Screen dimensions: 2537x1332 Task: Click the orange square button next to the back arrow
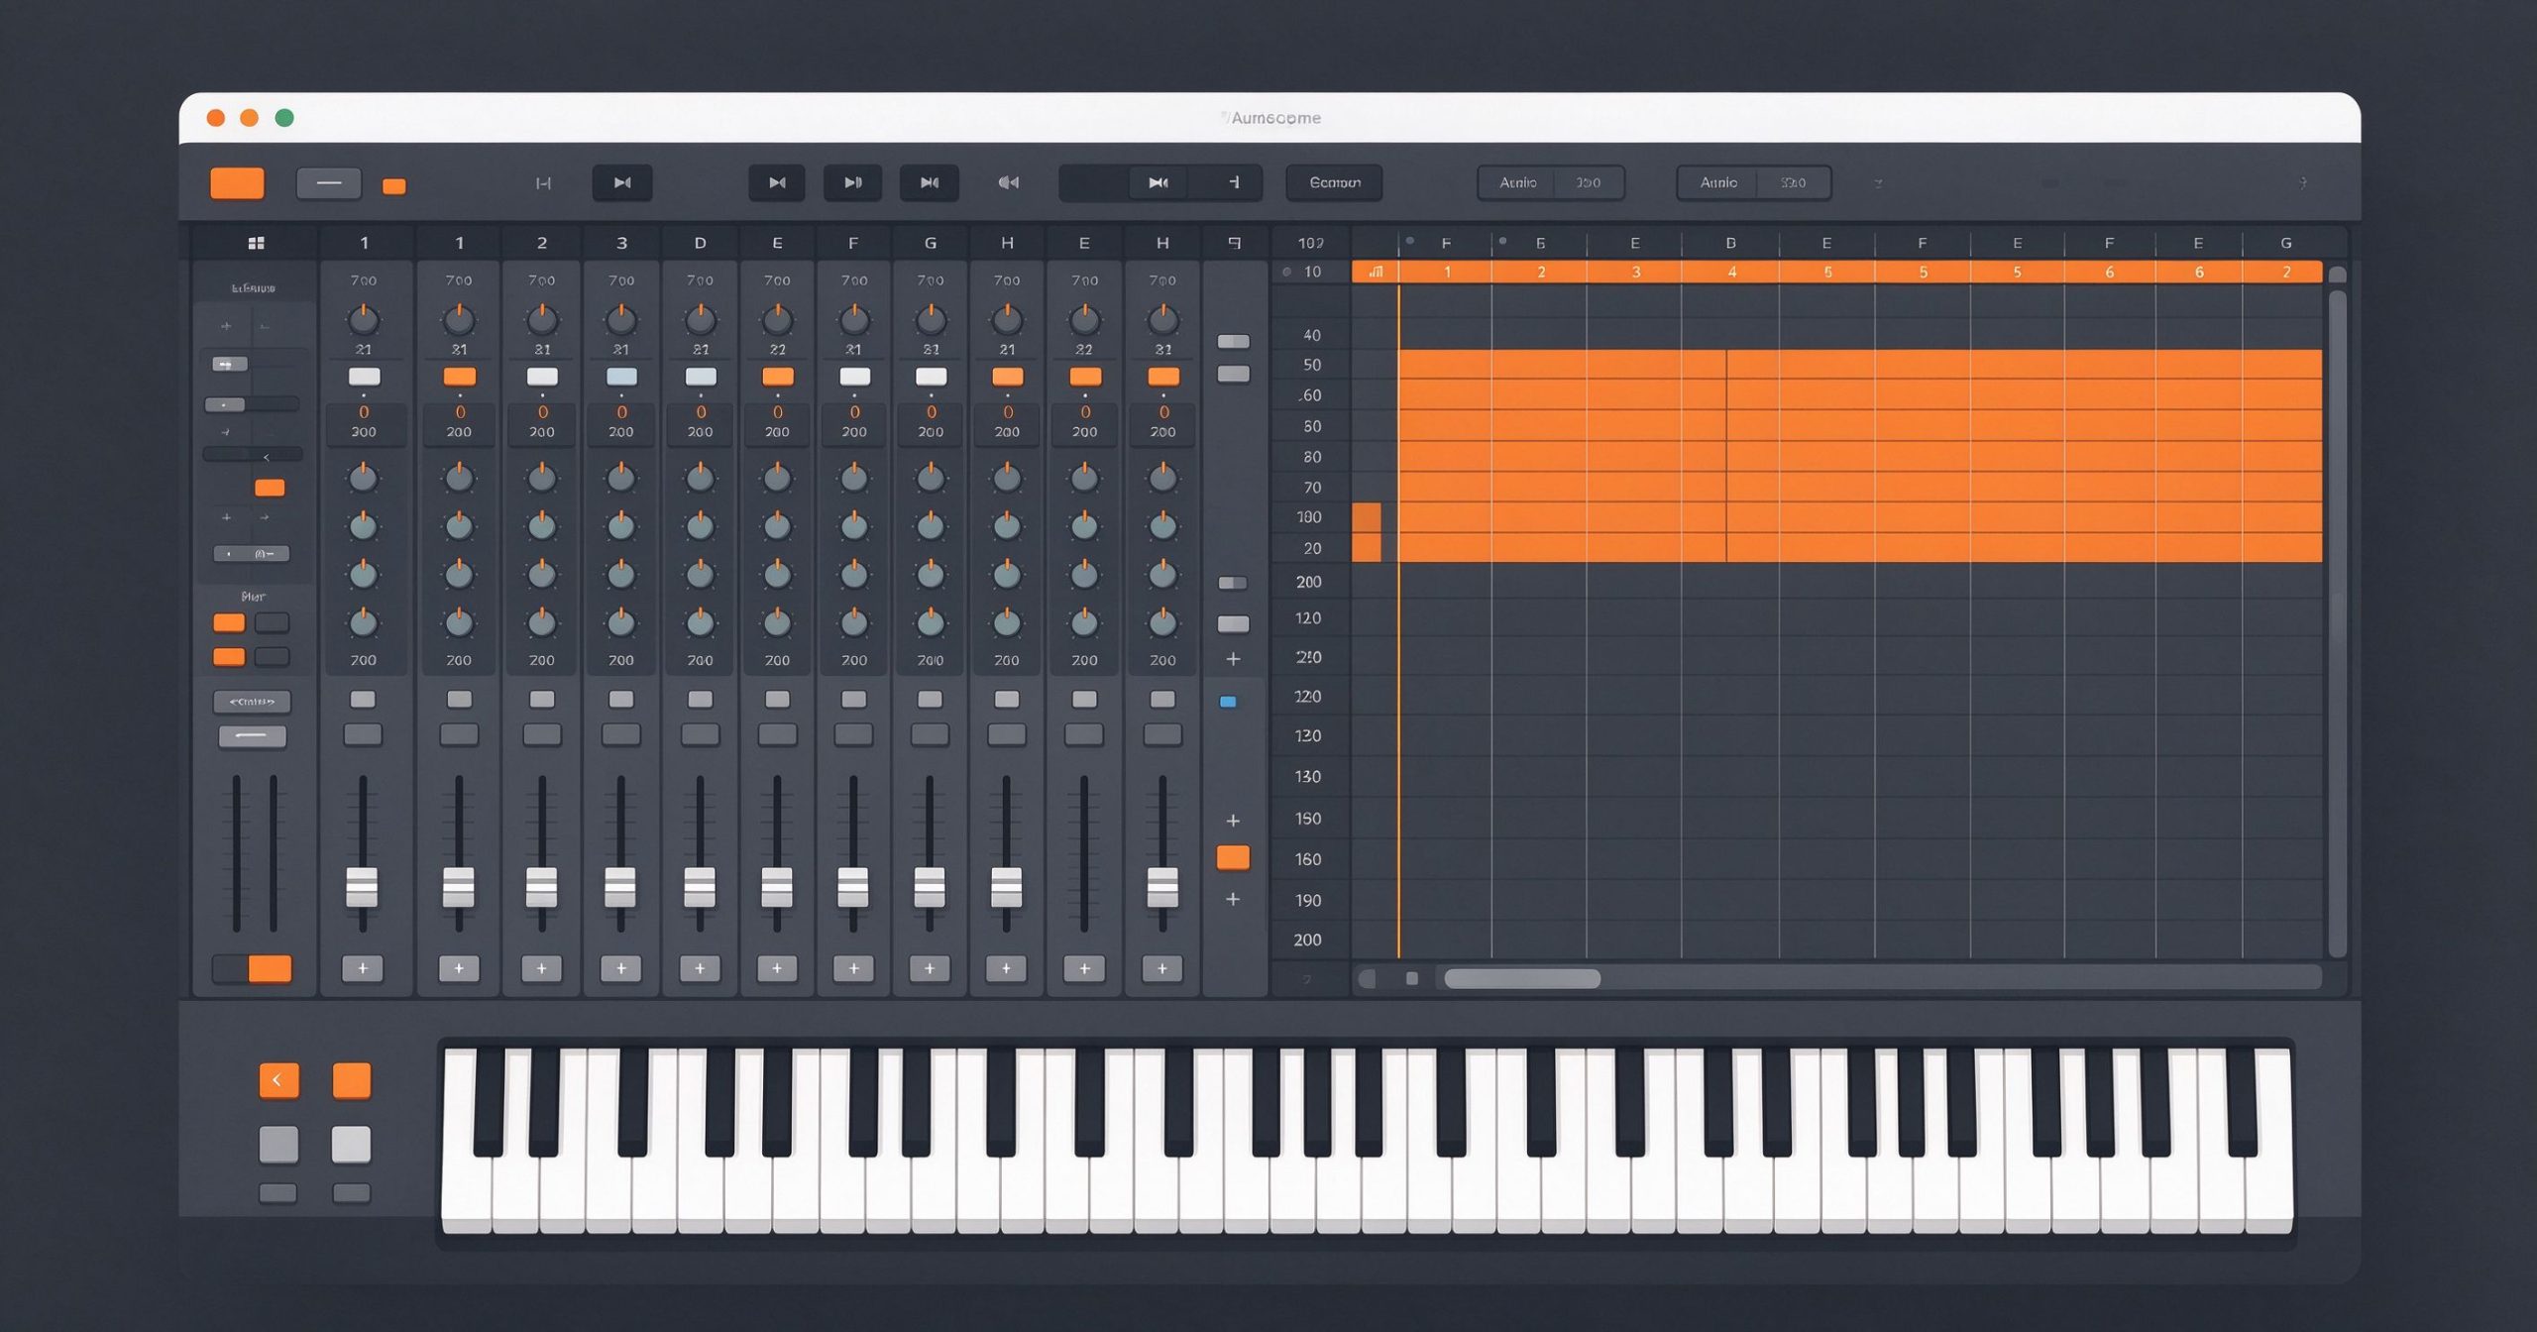point(352,1080)
